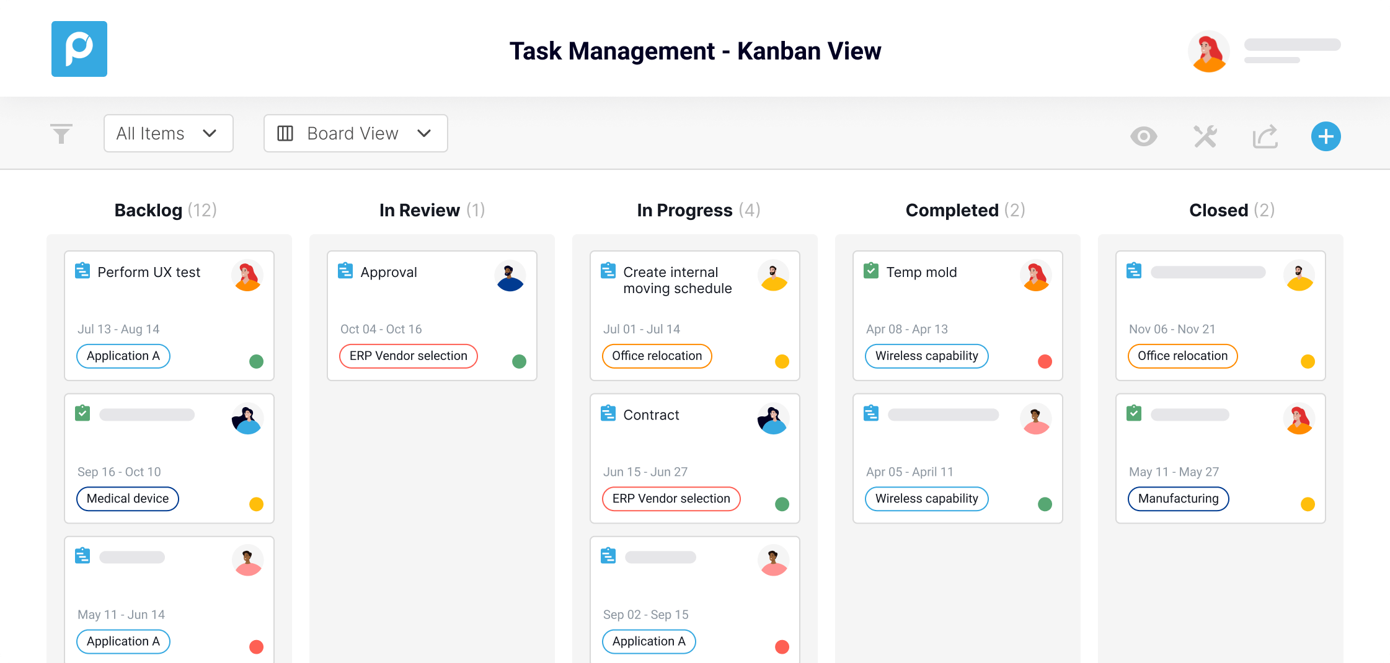The image size is (1390, 663).
Task: Click green status dot on Approval card
Action: [x=519, y=361]
